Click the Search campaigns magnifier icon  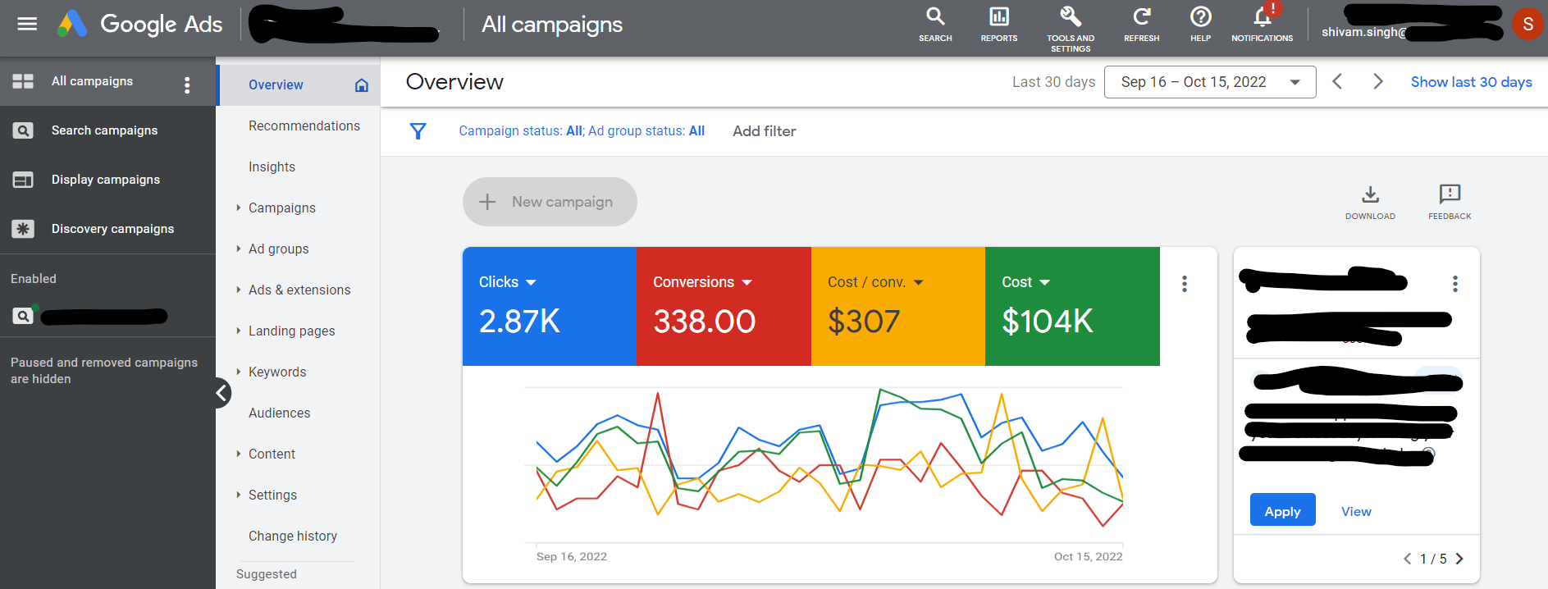point(23,130)
